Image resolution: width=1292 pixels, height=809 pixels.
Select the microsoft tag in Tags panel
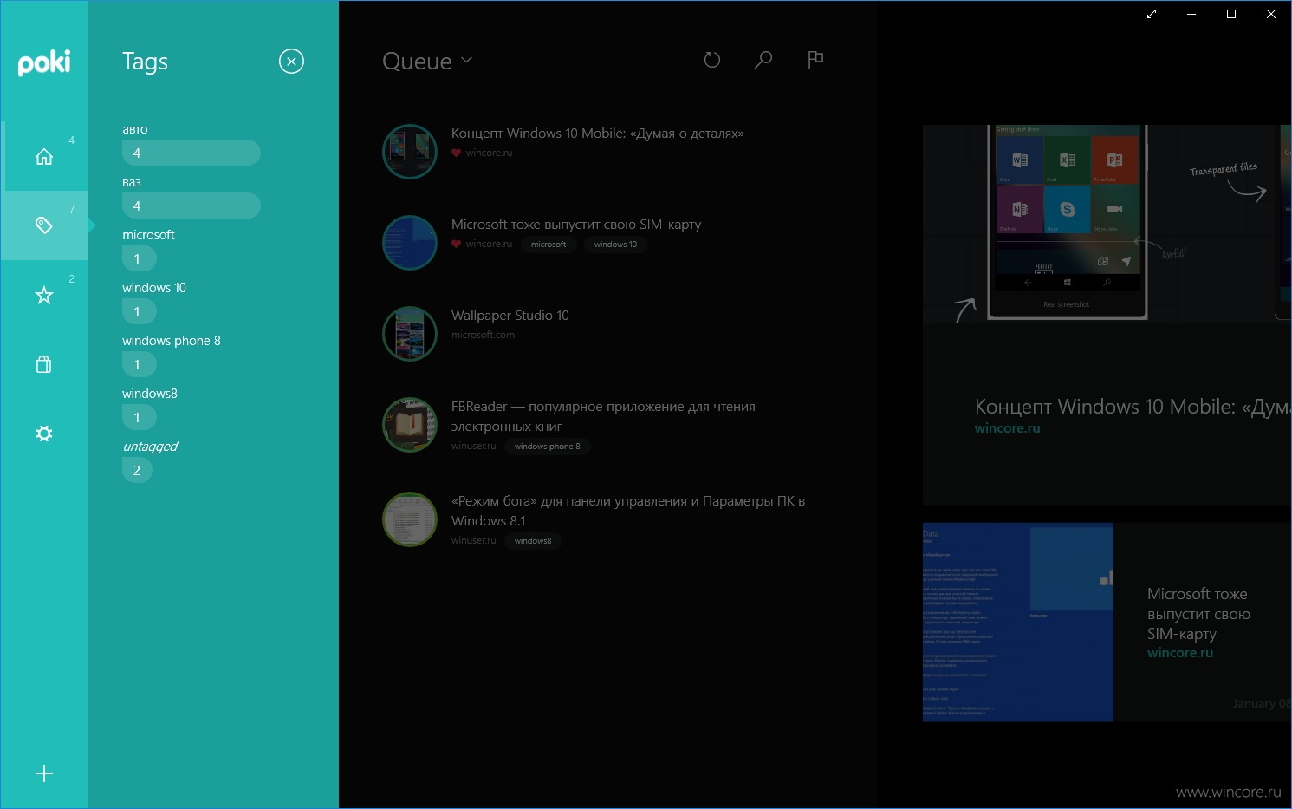click(x=148, y=235)
